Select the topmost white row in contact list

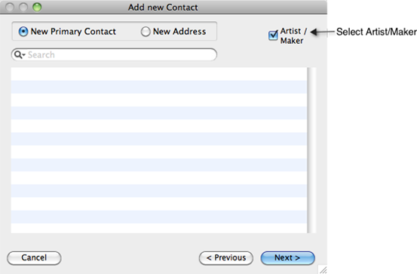(159, 74)
